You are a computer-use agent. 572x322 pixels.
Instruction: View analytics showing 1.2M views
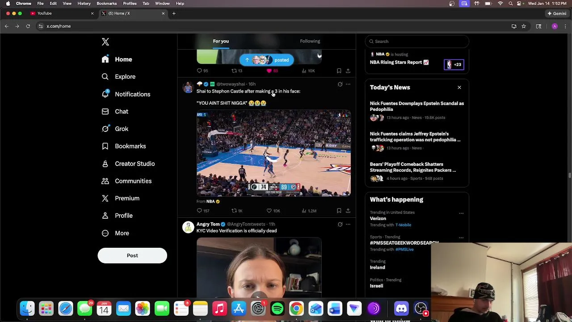pos(309,211)
